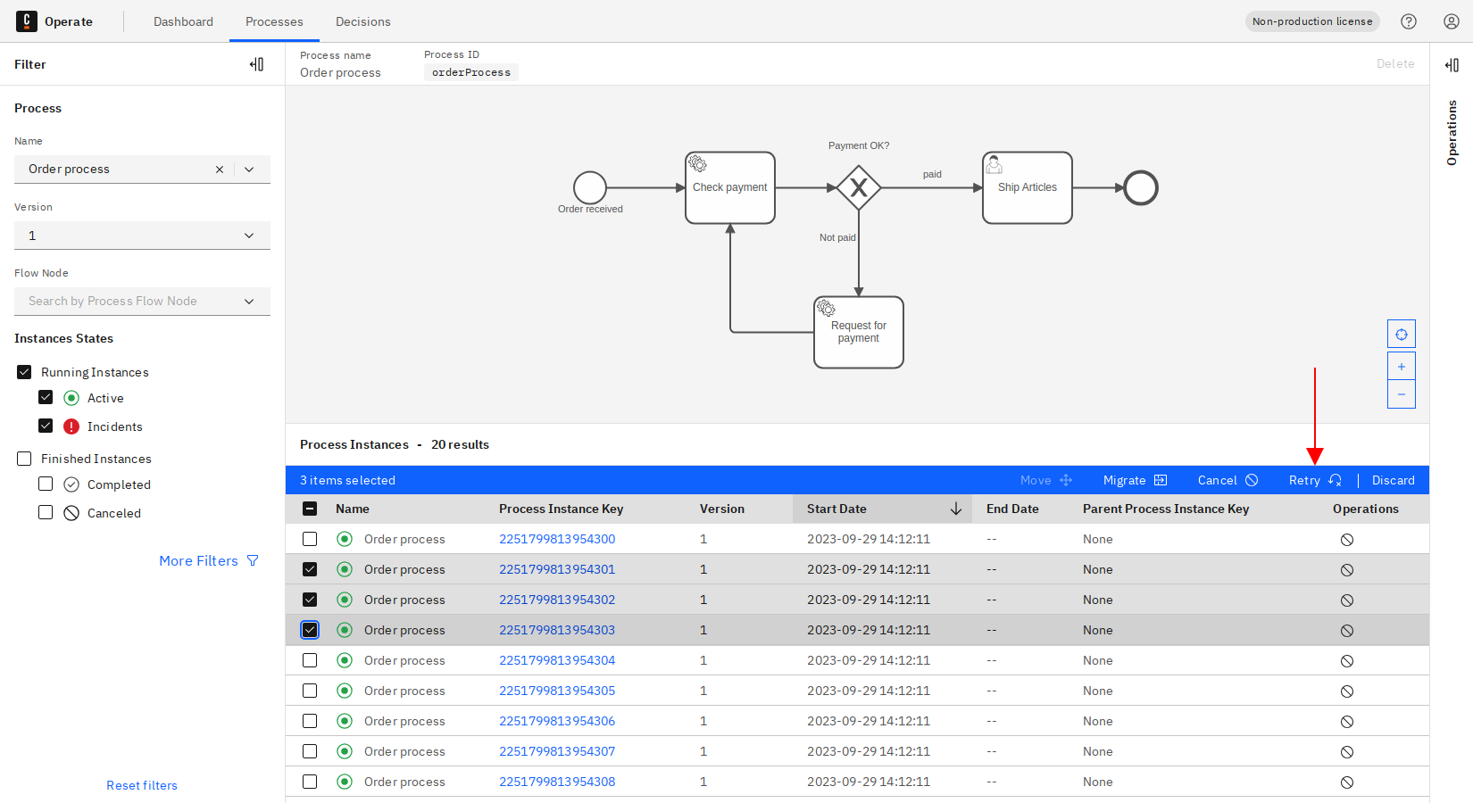Open the Flow Node search dropdown
The image size is (1473, 803).
click(x=249, y=302)
